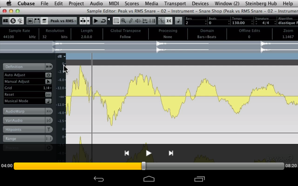This screenshot has height=186, width=298.
Task: Click the Hitpoints filter icon
Action: (x=49, y=129)
